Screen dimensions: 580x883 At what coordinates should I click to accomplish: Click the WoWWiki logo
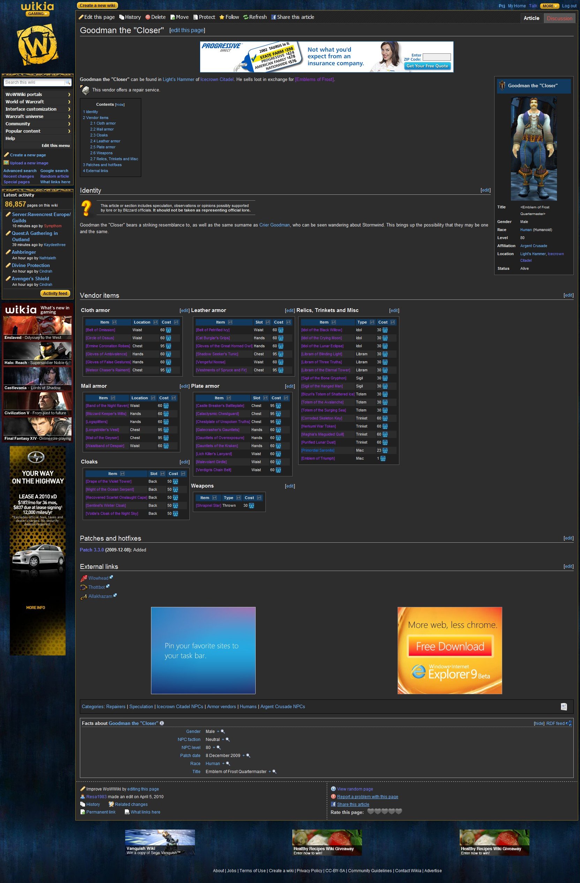(37, 45)
